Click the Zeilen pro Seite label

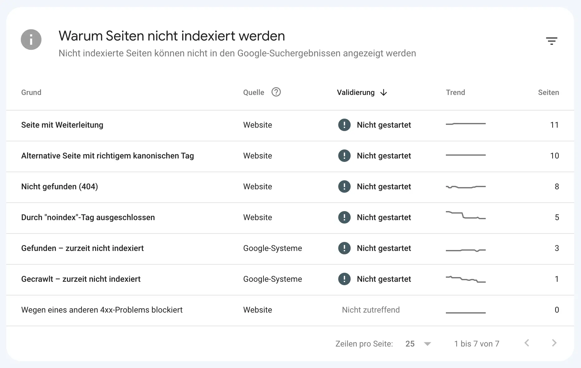pos(364,344)
